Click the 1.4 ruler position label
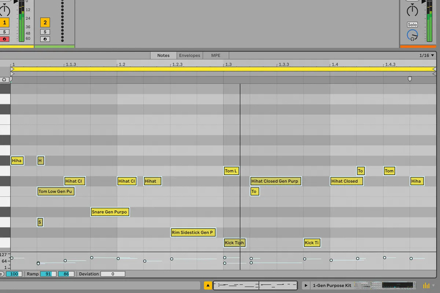This screenshot has width=440, height=293. pyautogui.click(x=335, y=64)
